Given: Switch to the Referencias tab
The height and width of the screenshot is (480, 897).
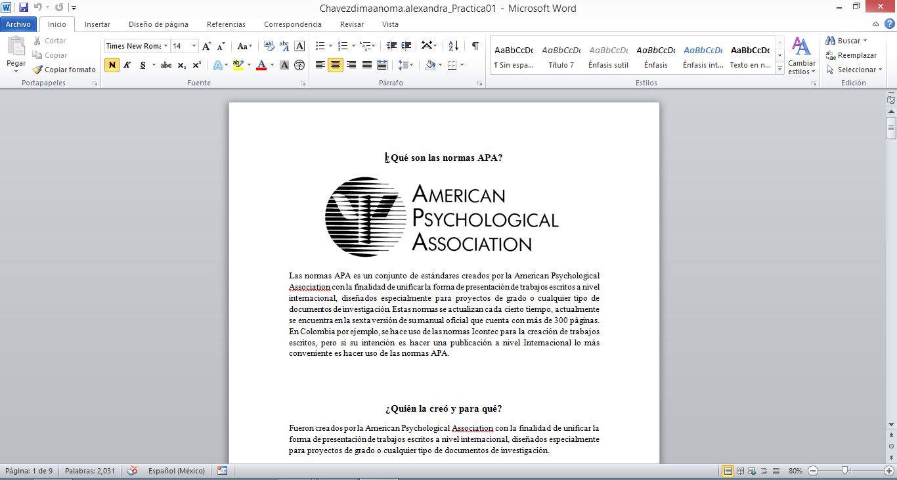Looking at the screenshot, I should [x=226, y=24].
